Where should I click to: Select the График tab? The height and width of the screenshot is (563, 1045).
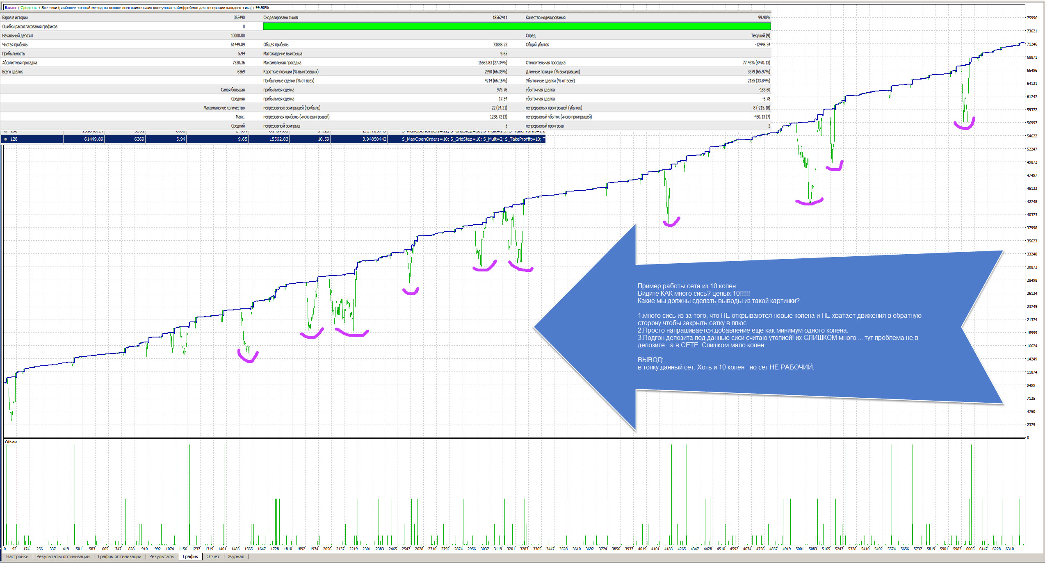point(190,556)
